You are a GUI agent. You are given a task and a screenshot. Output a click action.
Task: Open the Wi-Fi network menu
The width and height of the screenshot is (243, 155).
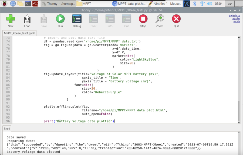[x=202, y=4]
